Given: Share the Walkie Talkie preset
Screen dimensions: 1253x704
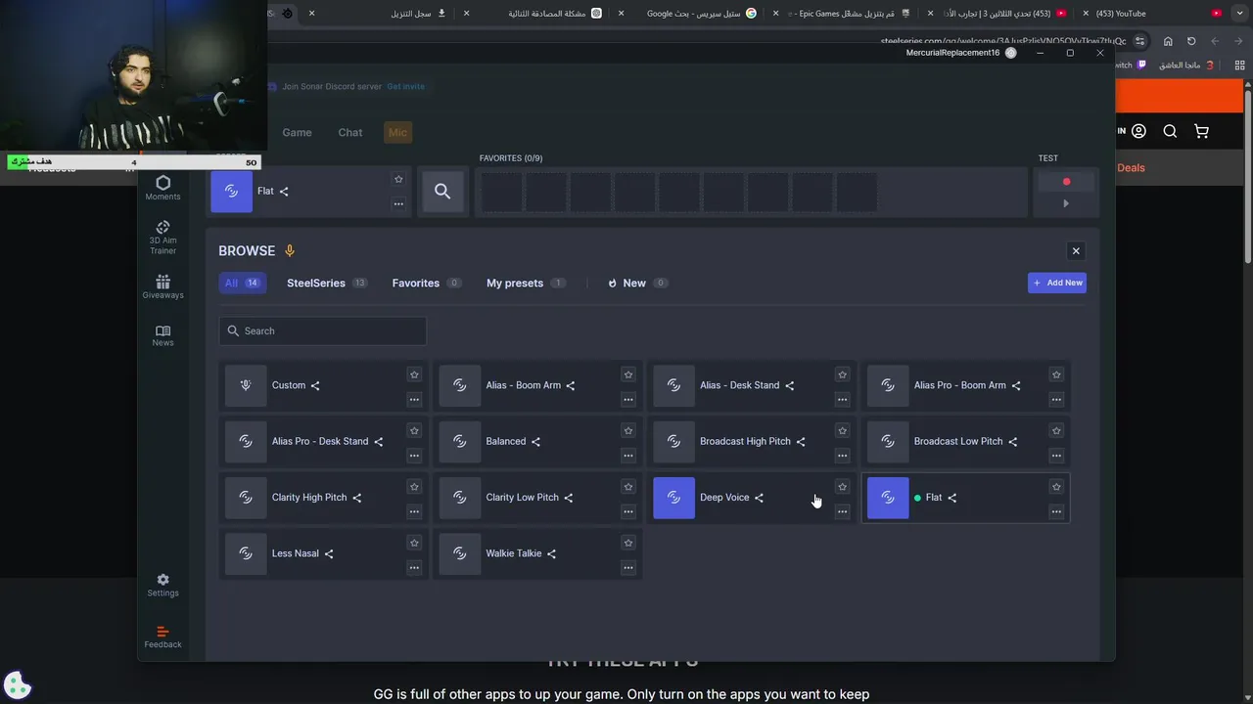Looking at the screenshot, I should (x=551, y=553).
